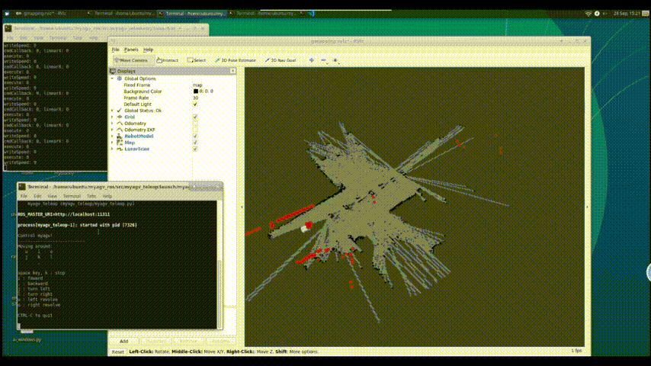This screenshot has width=651, height=366.
Task: Open the File menu in RViz
Action: (x=116, y=49)
